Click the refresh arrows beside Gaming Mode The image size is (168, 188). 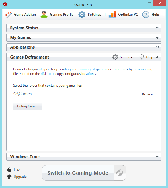120,173
